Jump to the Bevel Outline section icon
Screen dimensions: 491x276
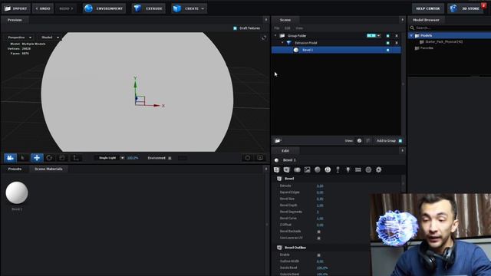[286, 169]
